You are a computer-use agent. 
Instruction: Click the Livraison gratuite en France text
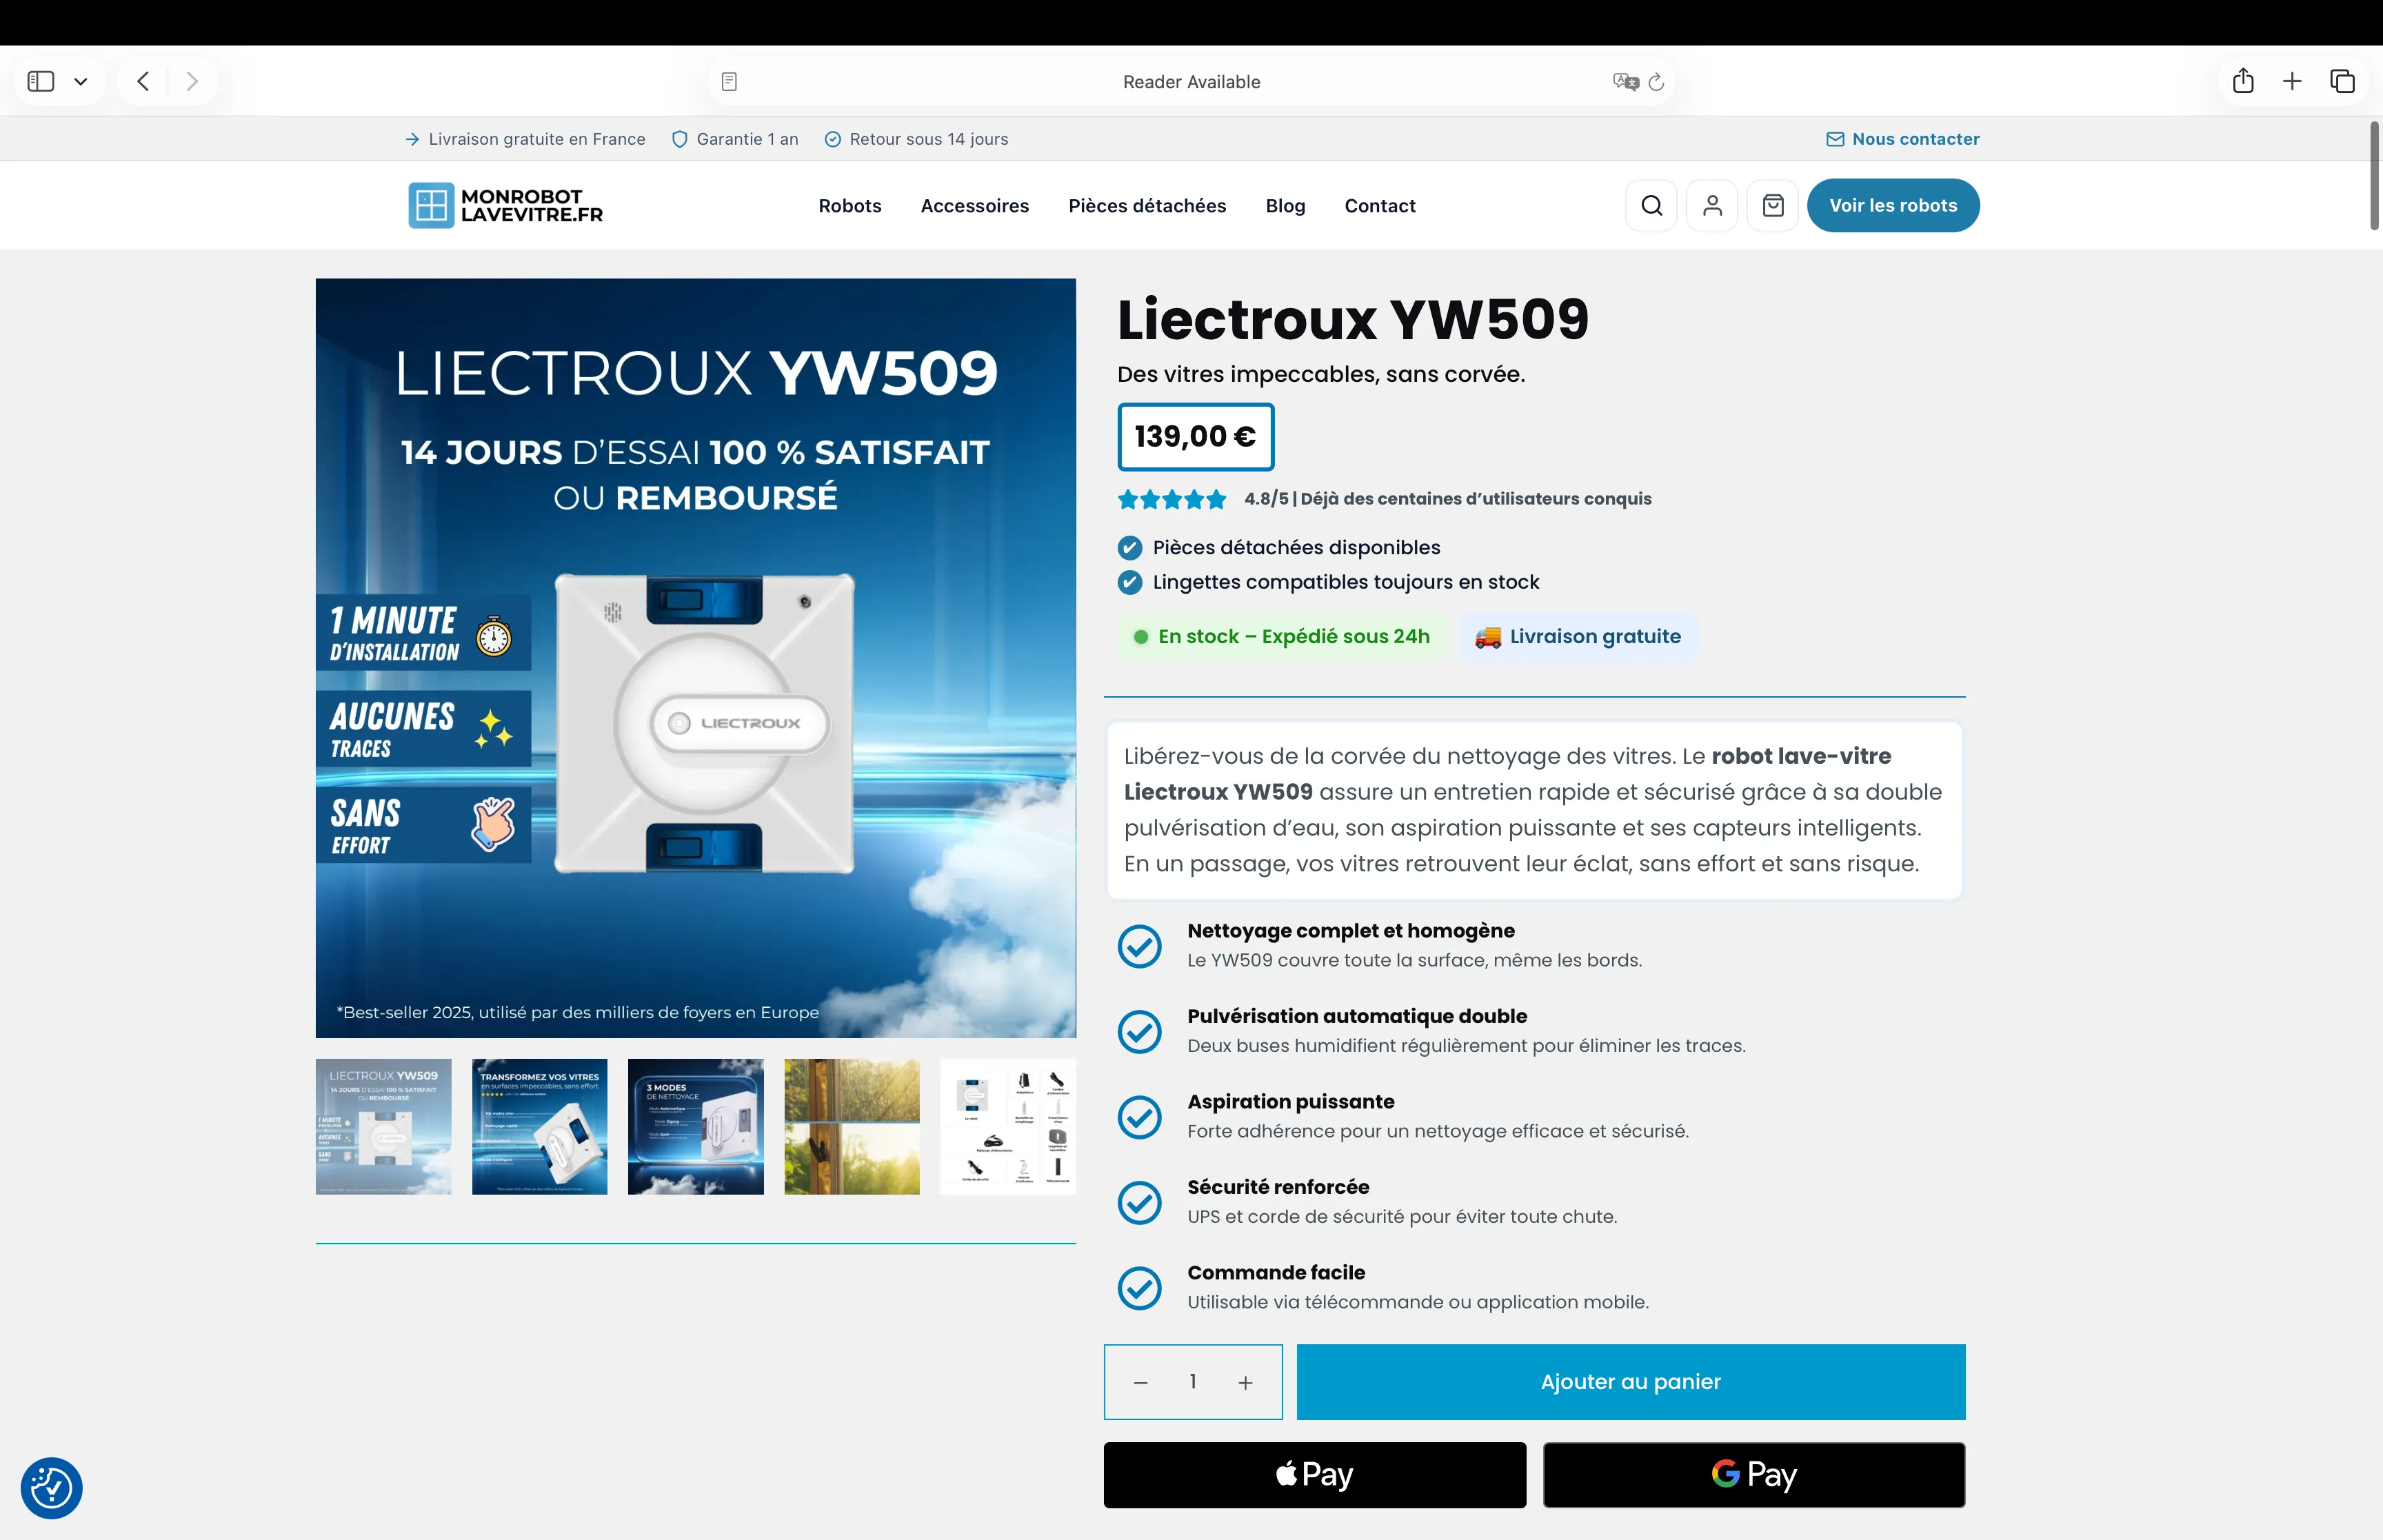pos(537,139)
